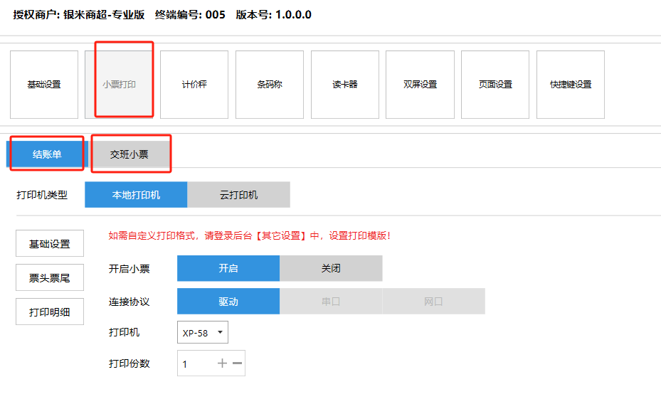Open the 打印明细 side section
Viewport: 661px width, 404px height.
tap(50, 312)
